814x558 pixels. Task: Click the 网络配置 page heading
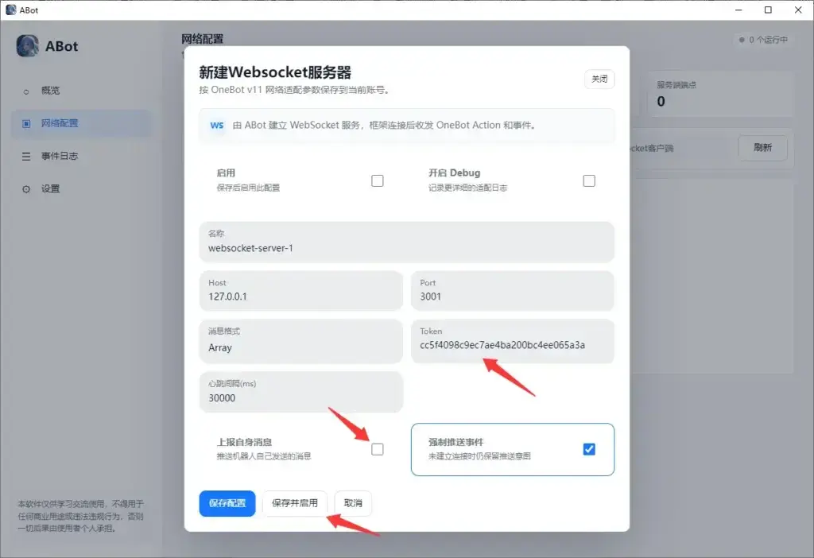203,39
